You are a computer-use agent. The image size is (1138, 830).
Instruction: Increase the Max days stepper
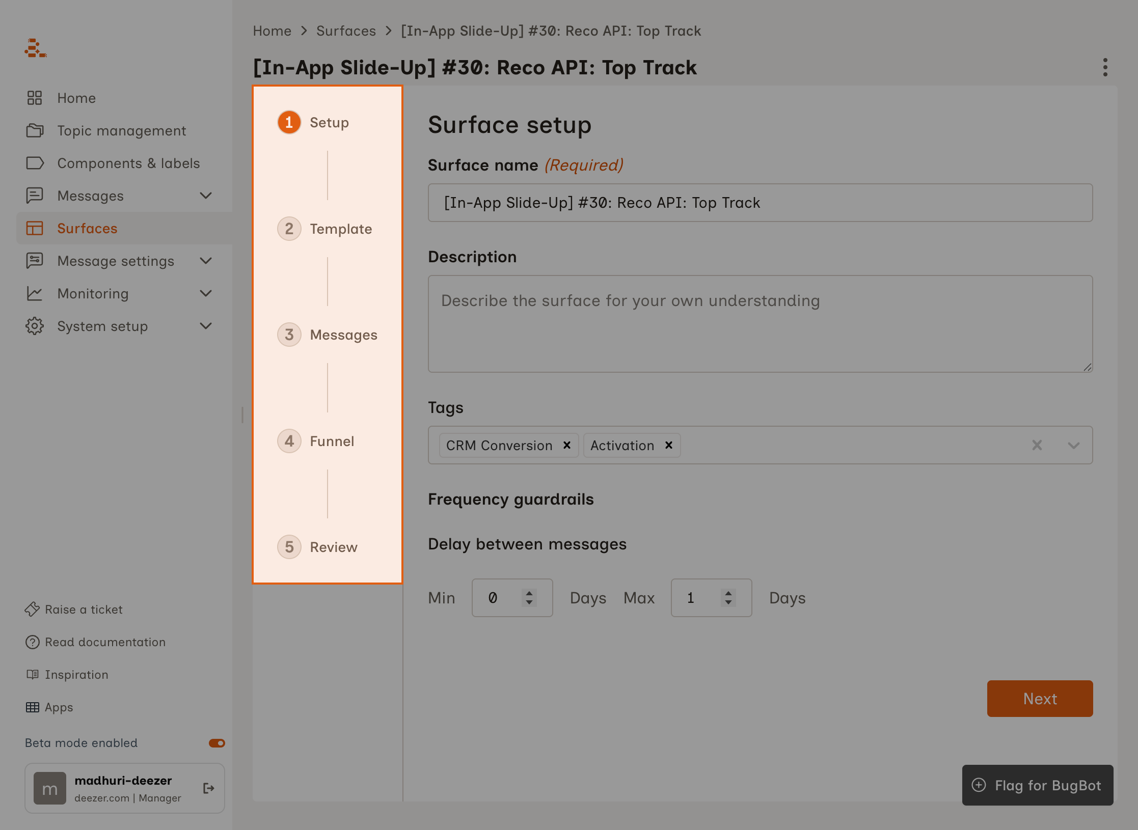pos(728,593)
